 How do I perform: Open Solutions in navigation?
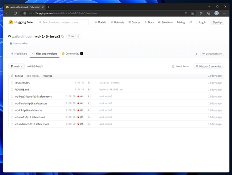(x=165, y=22)
